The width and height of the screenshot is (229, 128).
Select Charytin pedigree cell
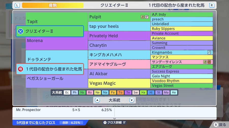[119, 45]
